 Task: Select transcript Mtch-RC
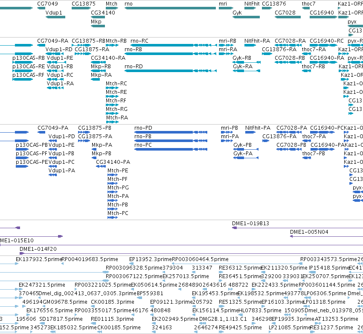click(x=112, y=88)
